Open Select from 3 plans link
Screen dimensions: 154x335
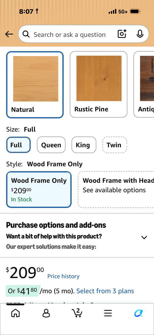point(105,291)
